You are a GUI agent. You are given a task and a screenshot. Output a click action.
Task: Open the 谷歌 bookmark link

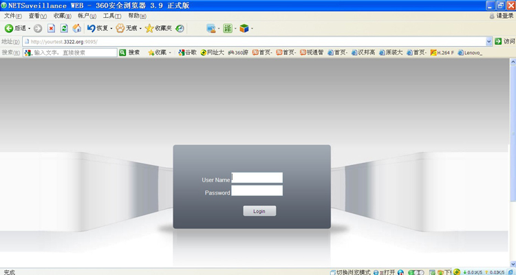coord(187,52)
